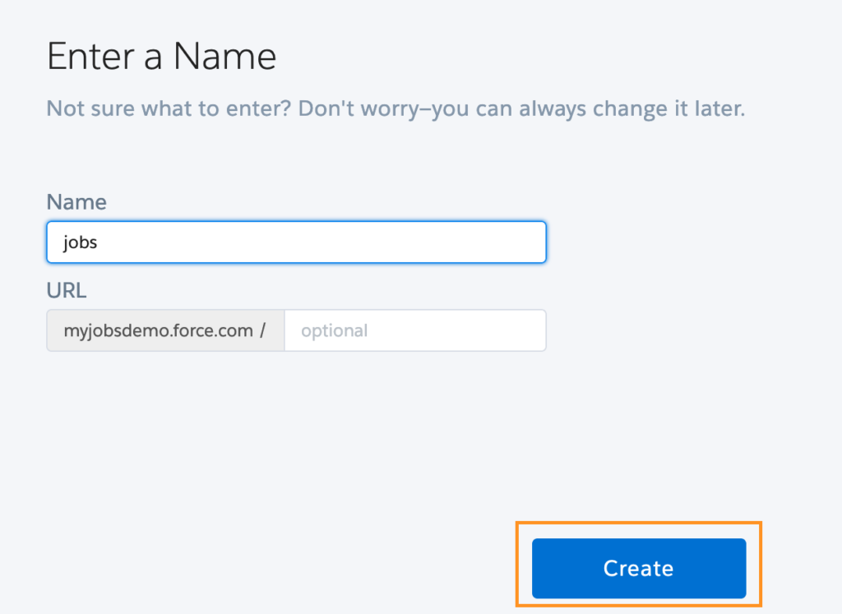Image resolution: width=842 pixels, height=614 pixels.
Task: Click the 'Name' field label
Action: [x=76, y=202]
